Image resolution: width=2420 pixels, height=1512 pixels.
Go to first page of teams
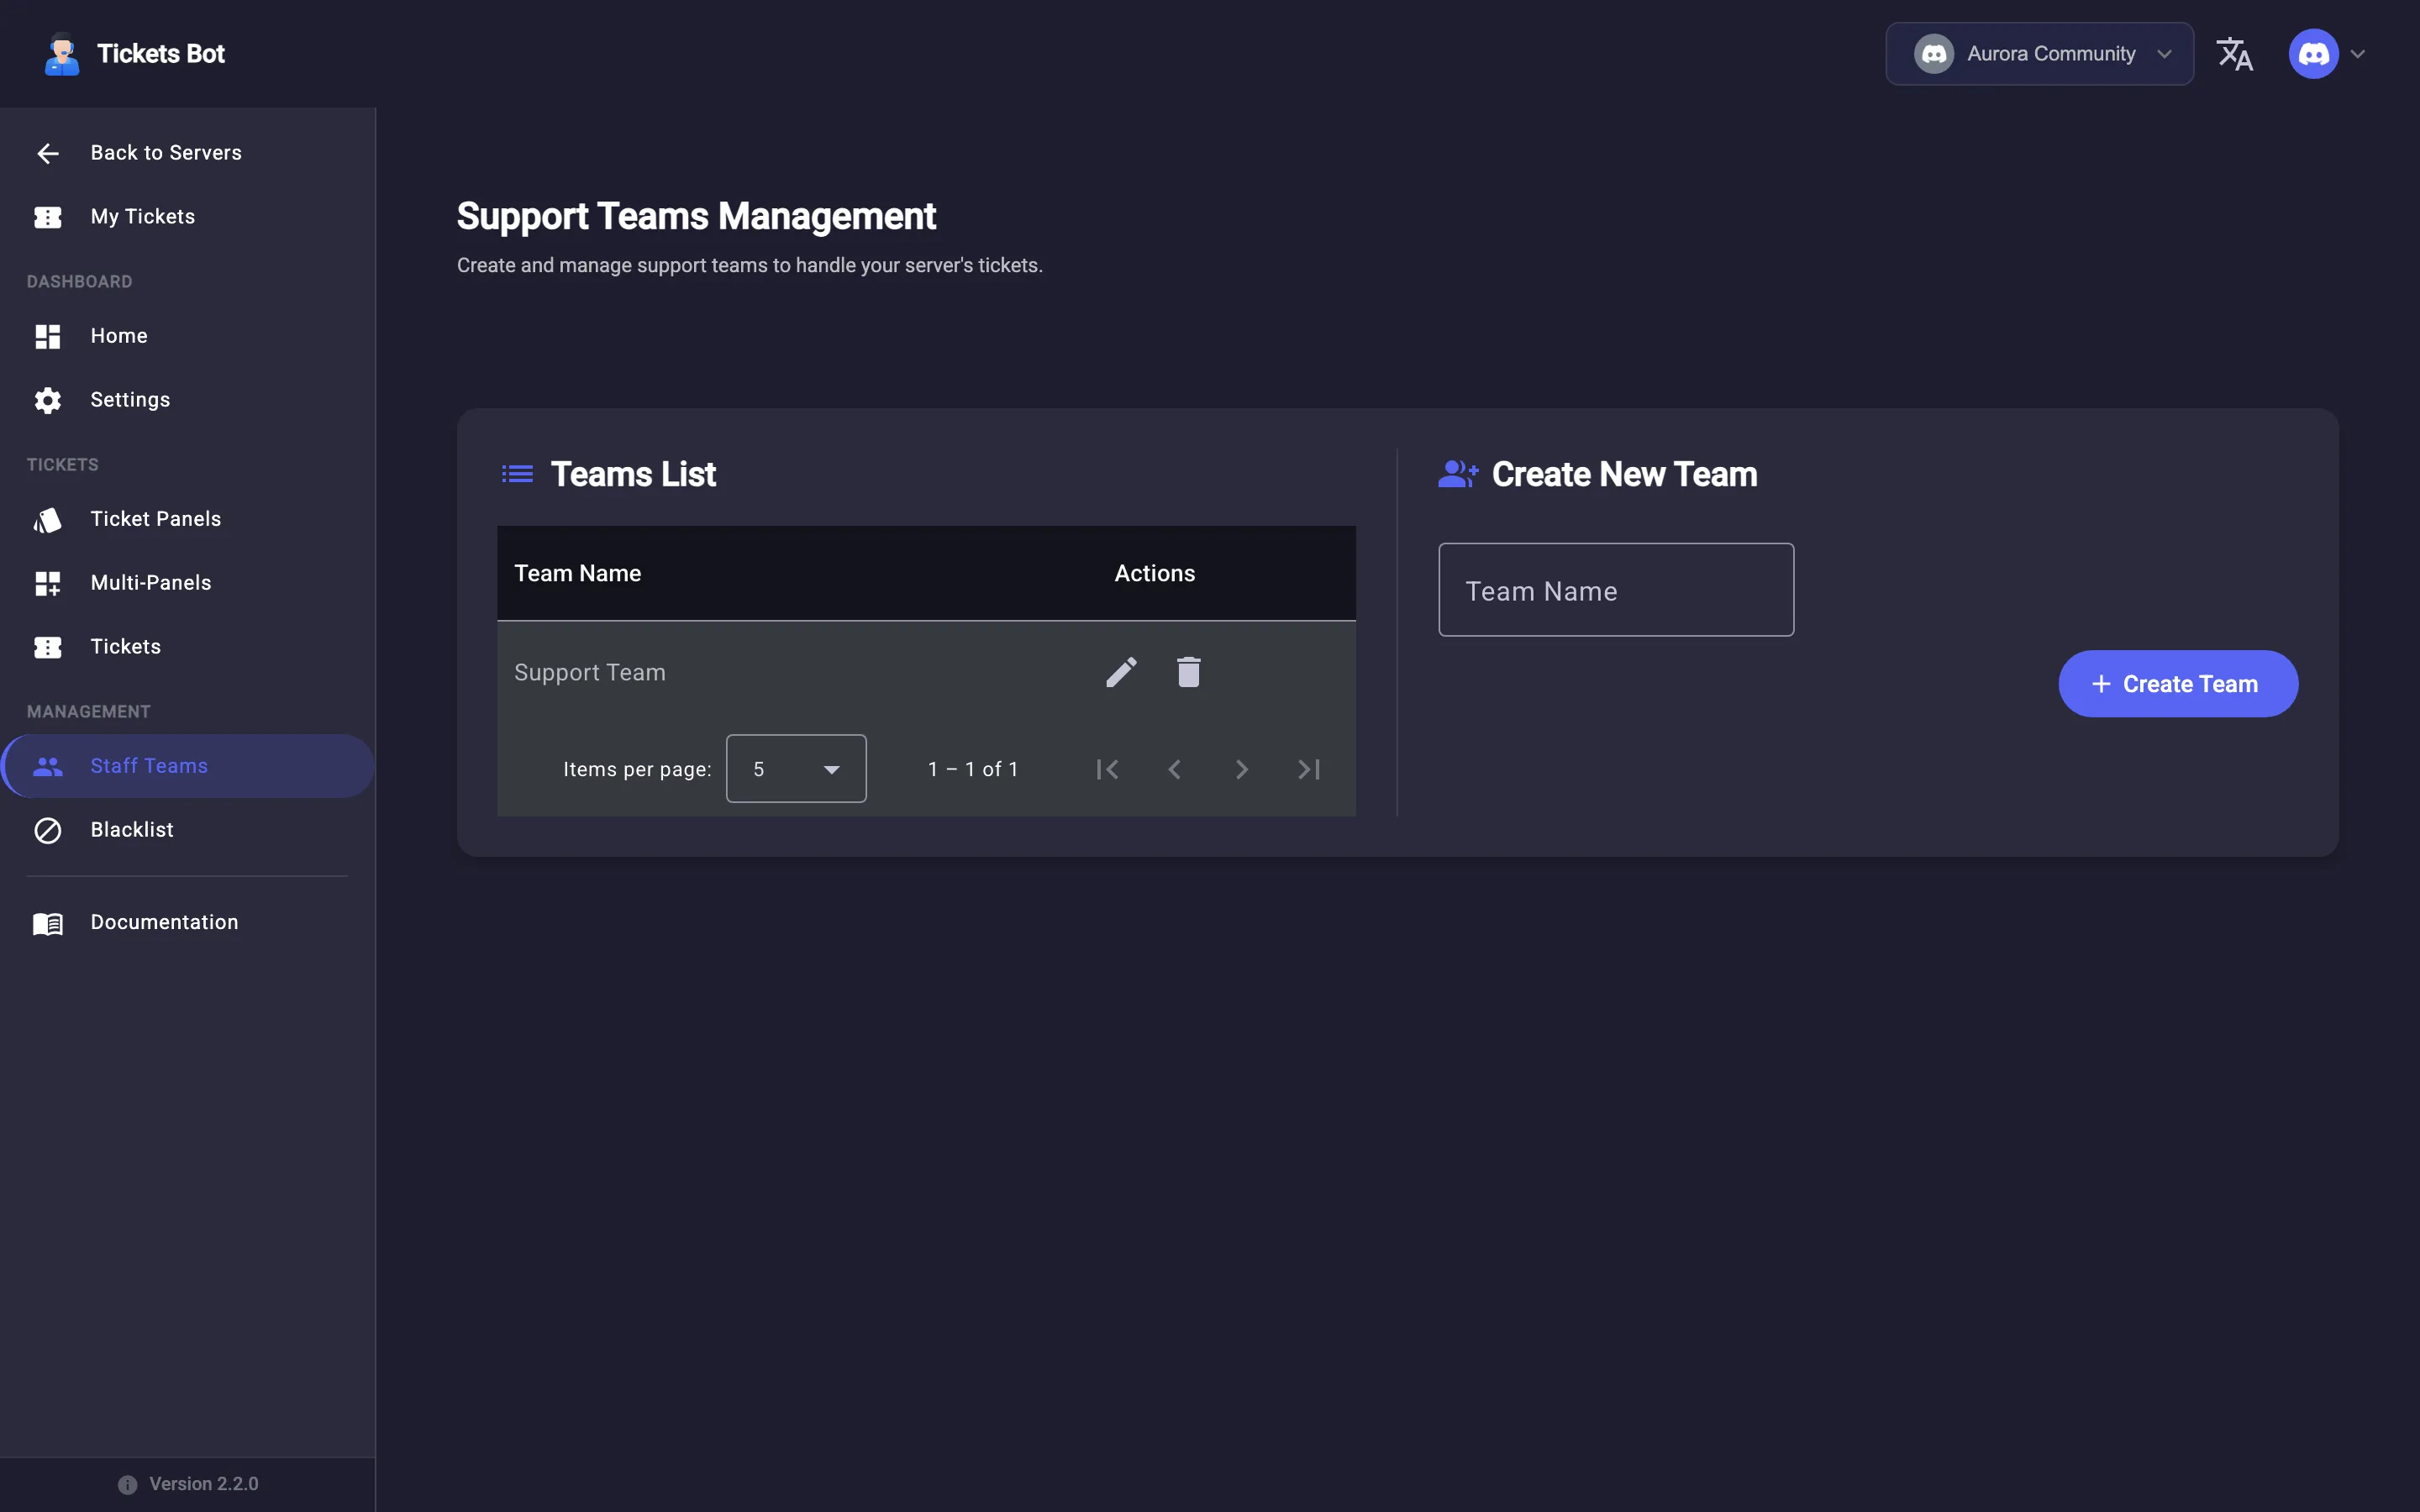click(x=1107, y=769)
